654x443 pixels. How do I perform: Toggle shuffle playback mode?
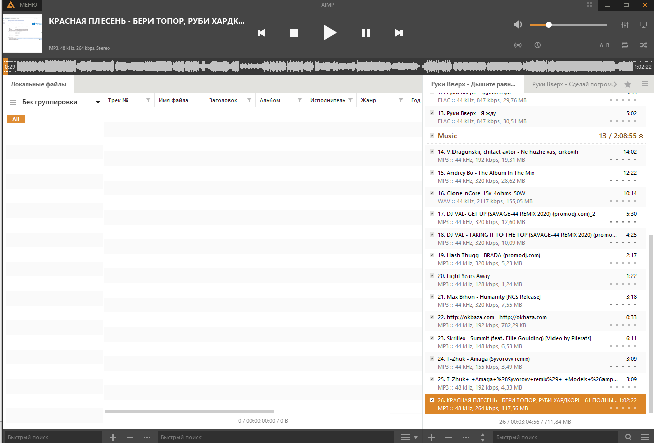click(643, 45)
